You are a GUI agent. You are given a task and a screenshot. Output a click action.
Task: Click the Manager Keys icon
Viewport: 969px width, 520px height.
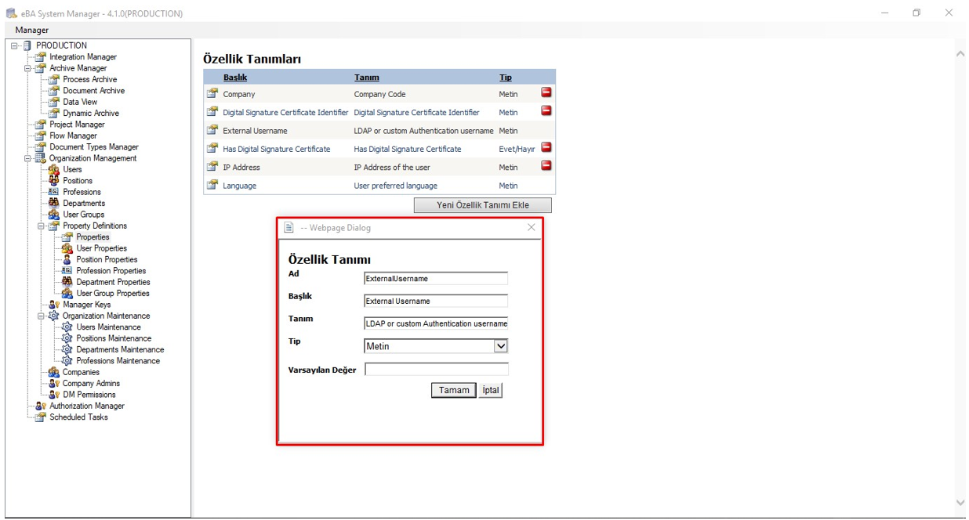point(53,305)
